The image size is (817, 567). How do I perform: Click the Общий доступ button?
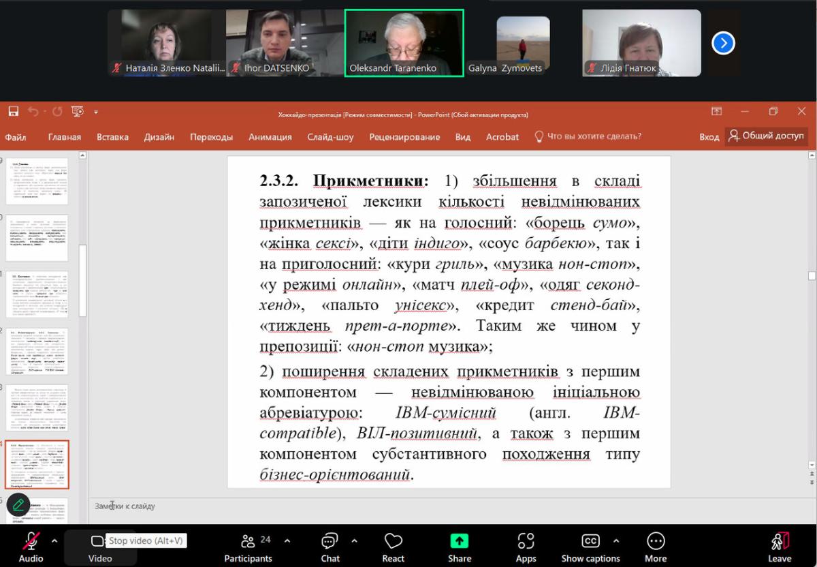(766, 136)
